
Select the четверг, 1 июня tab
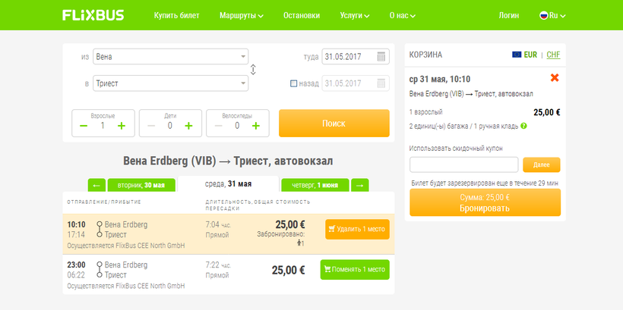tap(315, 185)
